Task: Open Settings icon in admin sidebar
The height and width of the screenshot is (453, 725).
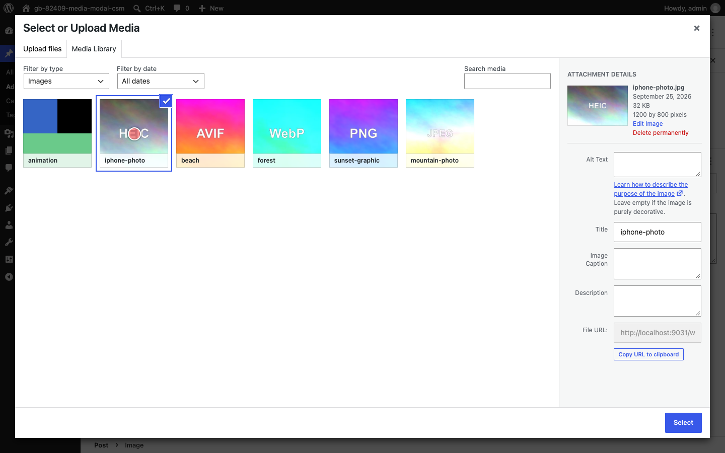Action: pyautogui.click(x=9, y=259)
